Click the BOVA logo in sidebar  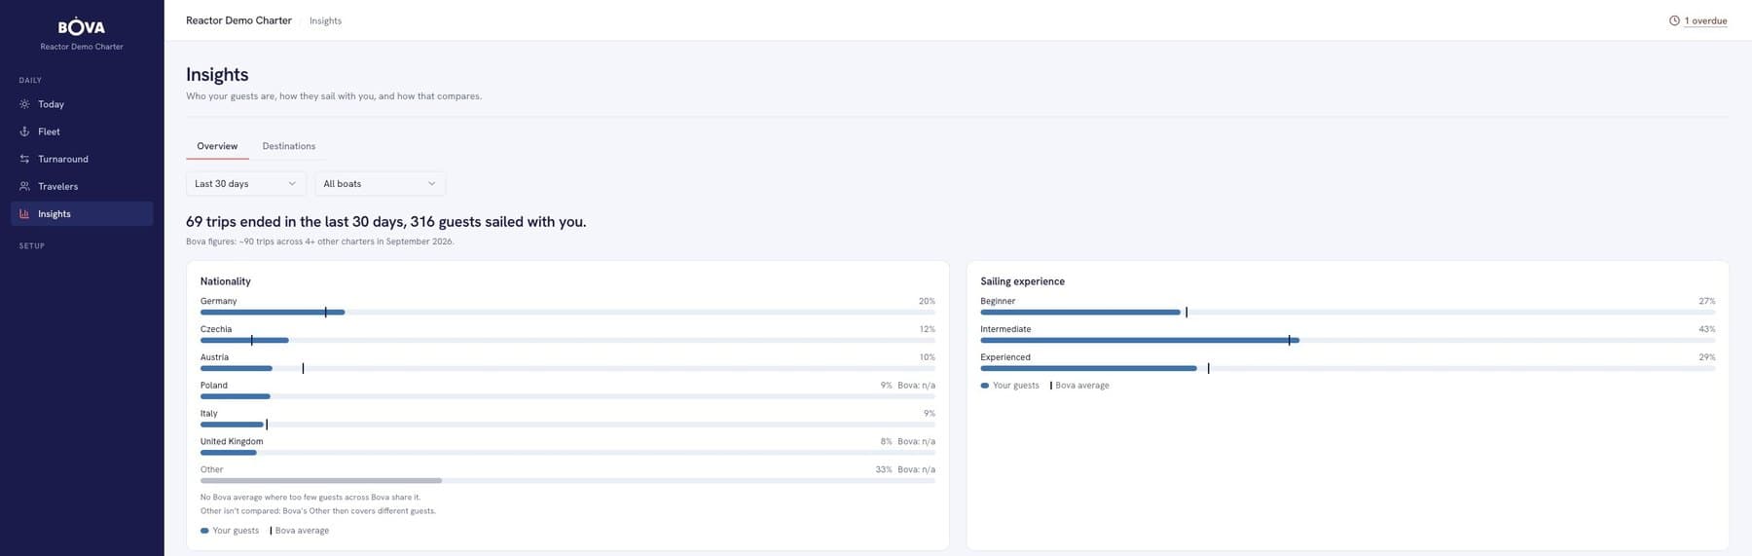coord(82,27)
